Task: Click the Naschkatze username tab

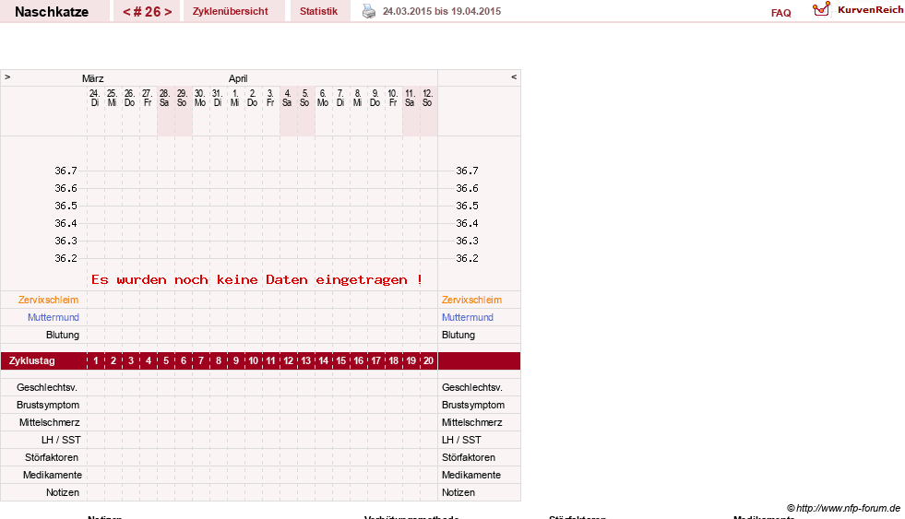Action: pos(52,12)
